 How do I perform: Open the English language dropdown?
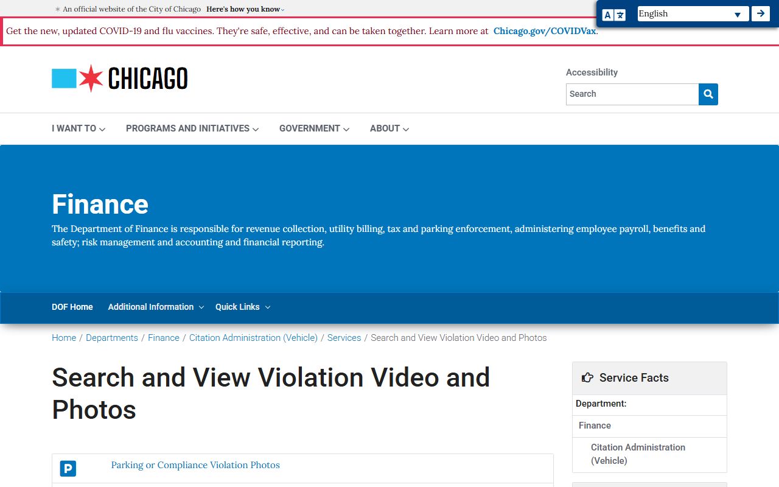coord(693,13)
